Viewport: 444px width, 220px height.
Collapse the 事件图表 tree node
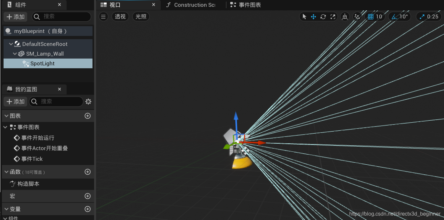click(5, 127)
